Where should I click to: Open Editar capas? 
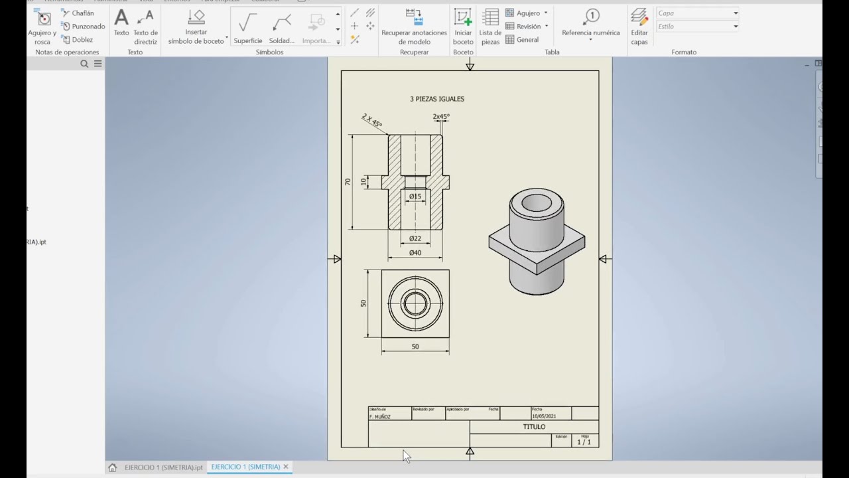pos(639,27)
